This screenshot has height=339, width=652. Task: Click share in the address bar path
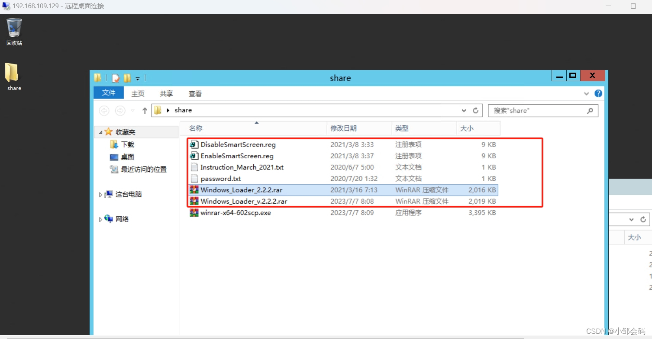183,110
